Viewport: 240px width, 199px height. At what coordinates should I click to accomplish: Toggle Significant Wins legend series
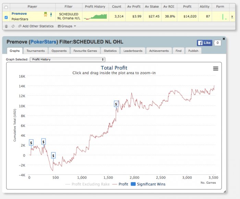[x=148, y=184]
